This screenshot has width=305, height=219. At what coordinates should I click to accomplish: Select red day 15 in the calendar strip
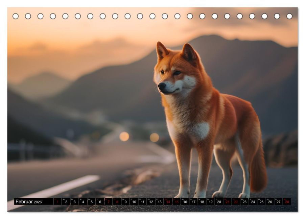(x=177, y=201)
